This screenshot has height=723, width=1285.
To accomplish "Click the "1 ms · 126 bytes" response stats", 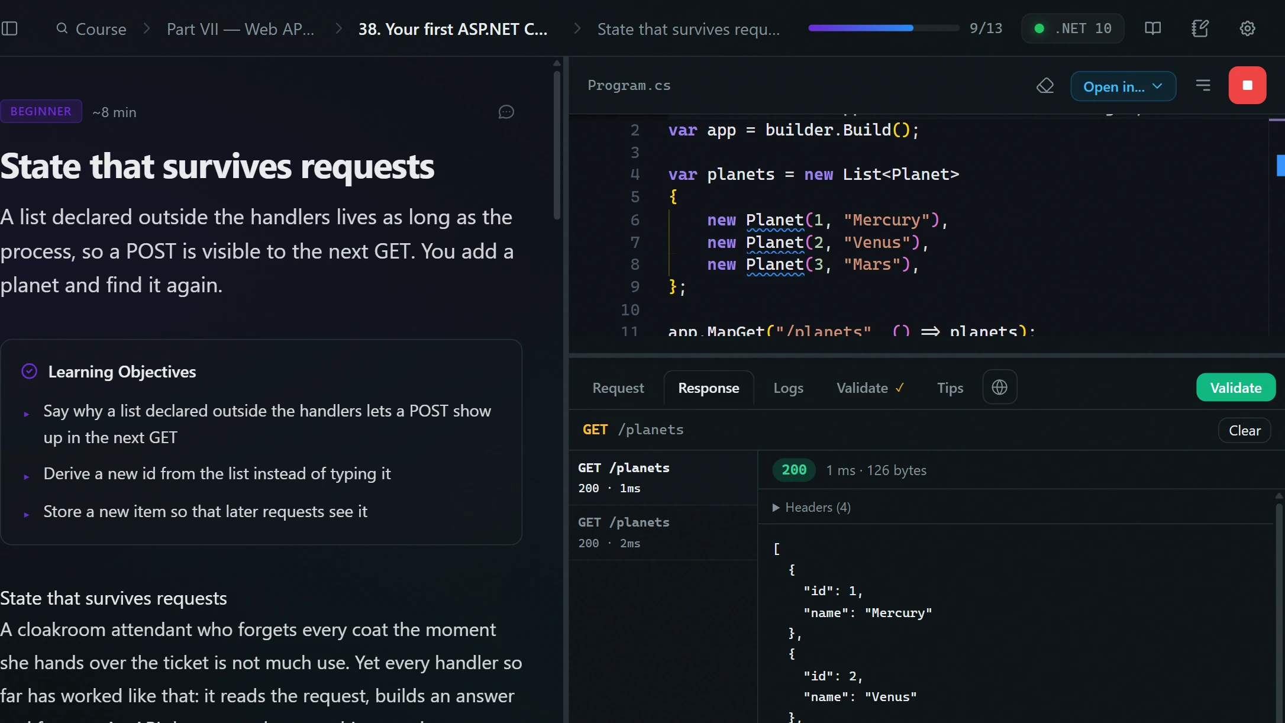I will 876,470.
